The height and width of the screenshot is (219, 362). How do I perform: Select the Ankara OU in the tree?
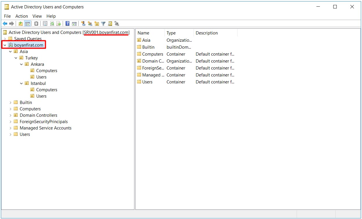[37, 64]
